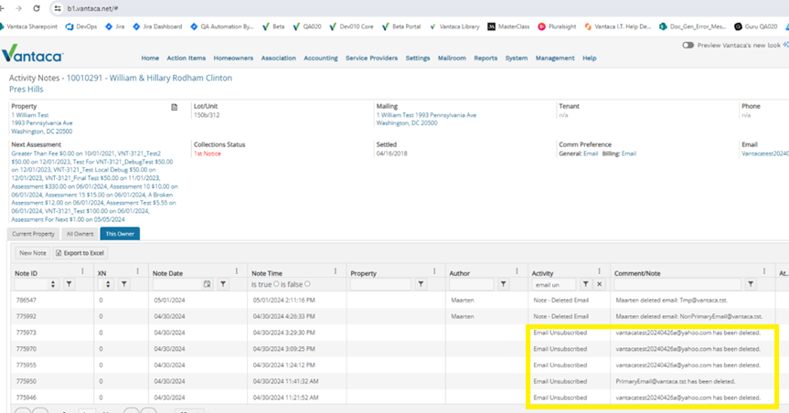Open the Note Time column options menu

pyautogui.click(x=336, y=271)
